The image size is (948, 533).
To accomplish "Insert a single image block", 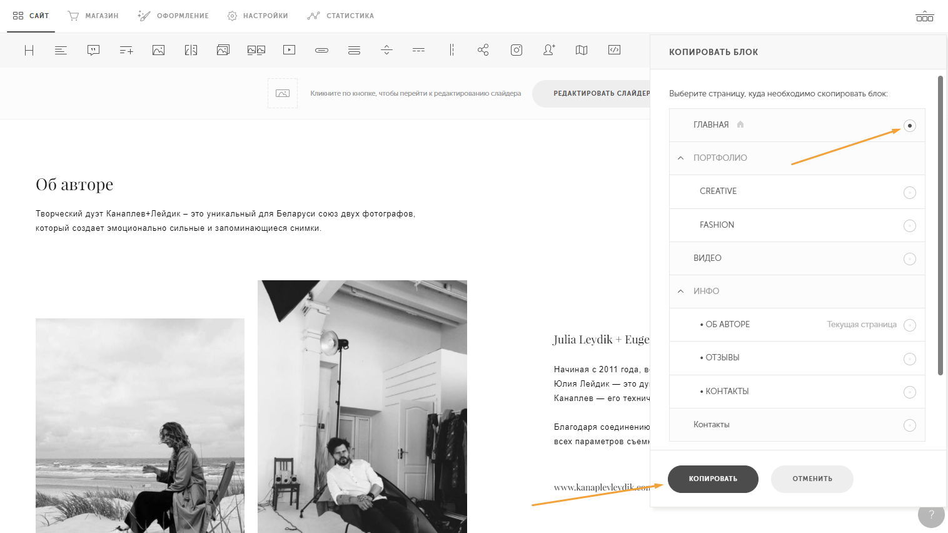I will 158,50.
